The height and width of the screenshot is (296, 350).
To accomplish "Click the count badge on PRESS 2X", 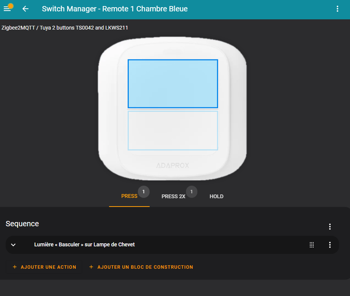I will (192, 192).
